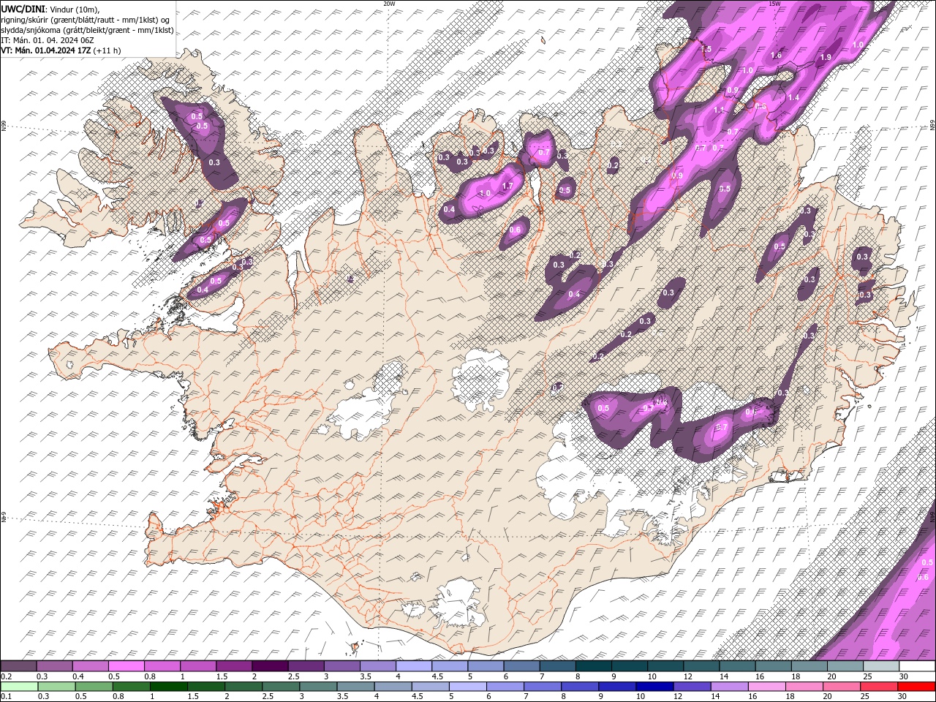Click the '1.4' snowfall value on the map
Image resolution: width=936 pixels, height=702 pixels.
[793, 97]
